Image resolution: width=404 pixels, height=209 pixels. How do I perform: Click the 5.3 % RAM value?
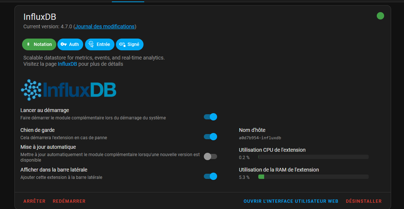[x=244, y=177]
